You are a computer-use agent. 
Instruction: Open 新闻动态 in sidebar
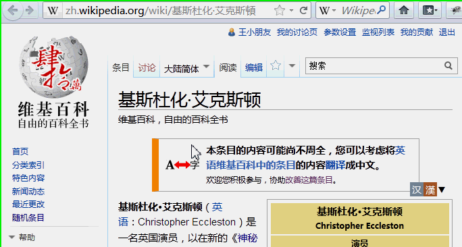(28, 192)
